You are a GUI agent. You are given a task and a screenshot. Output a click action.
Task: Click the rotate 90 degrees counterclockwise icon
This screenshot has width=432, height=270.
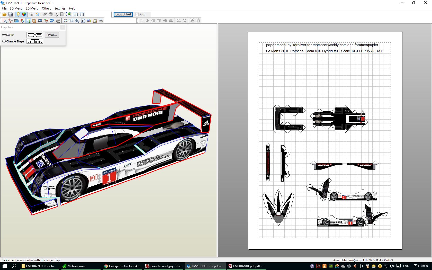[x=178, y=21]
